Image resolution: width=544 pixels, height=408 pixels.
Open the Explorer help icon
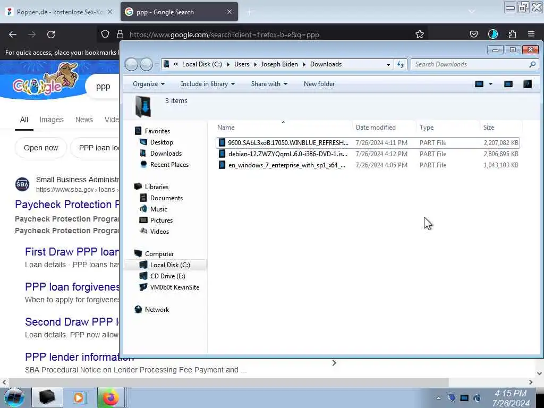click(x=528, y=84)
